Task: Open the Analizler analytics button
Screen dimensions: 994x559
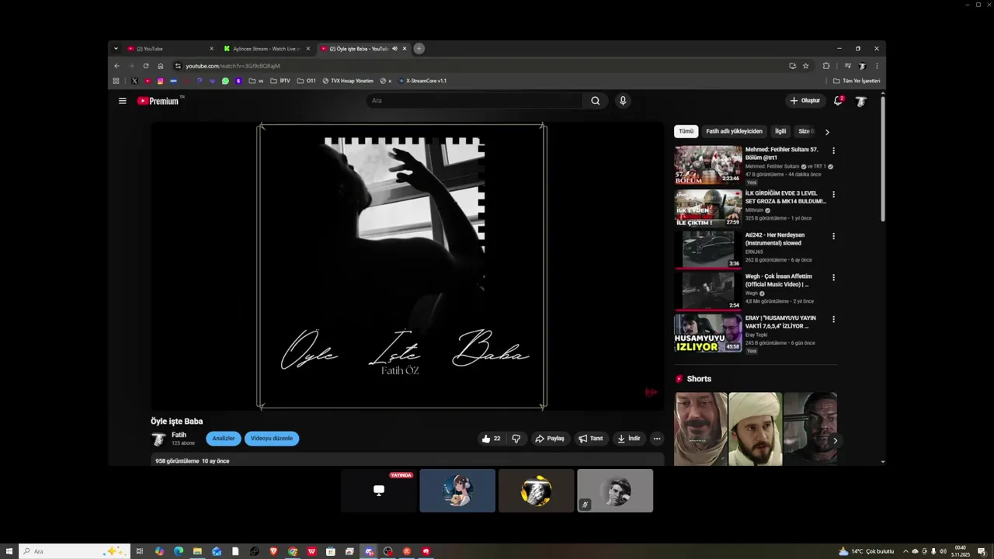Action: (x=224, y=439)
